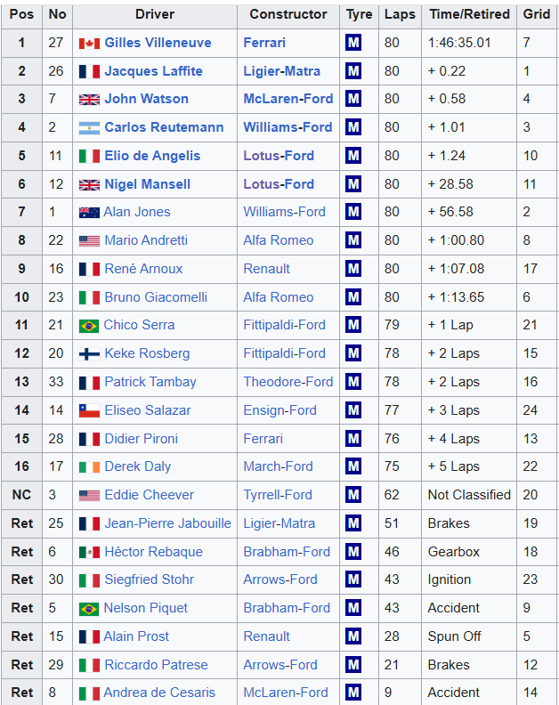Image resolution: width=559 pixels, height=705 pixels.
Task: Open the Renault link in Prost's row
Action: tap(267, 636)
